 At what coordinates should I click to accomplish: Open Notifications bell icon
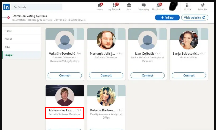158,7
